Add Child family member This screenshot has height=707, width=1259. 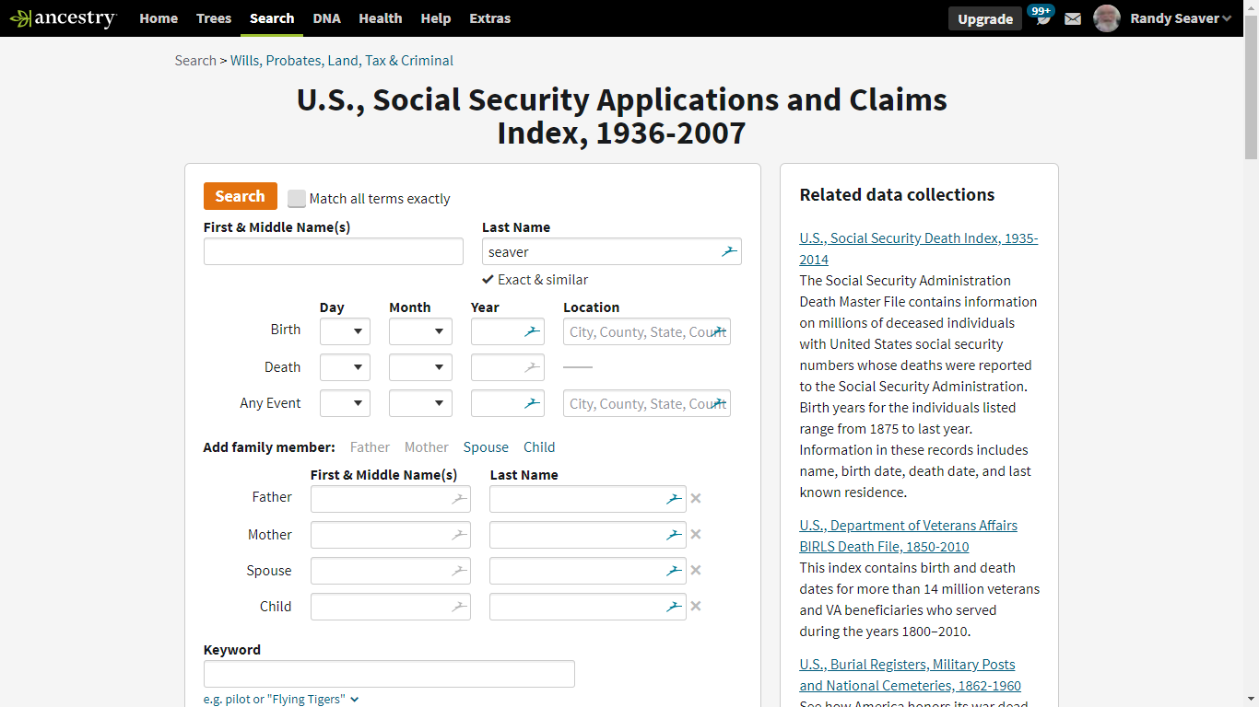[x=539, y=447]
